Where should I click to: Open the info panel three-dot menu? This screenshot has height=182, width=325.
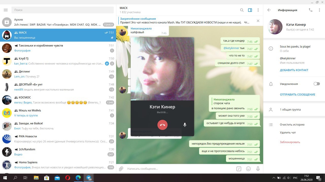point(319,10)
